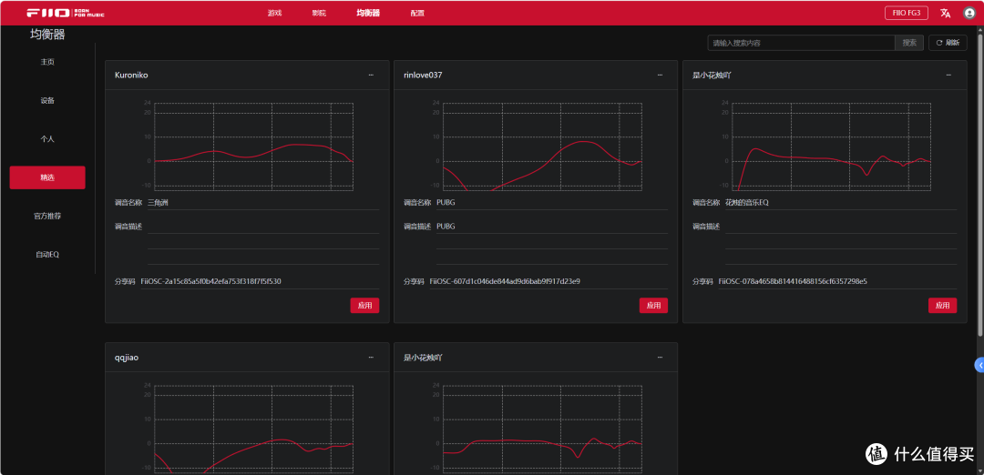Click the qqjiao author name
The height and width of the screenshot is (475, 984).
point(126,358)
